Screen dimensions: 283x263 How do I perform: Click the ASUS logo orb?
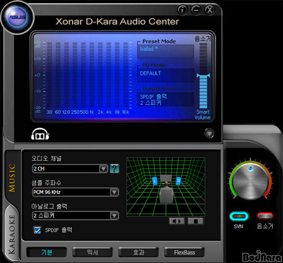[x=18, y=18]
